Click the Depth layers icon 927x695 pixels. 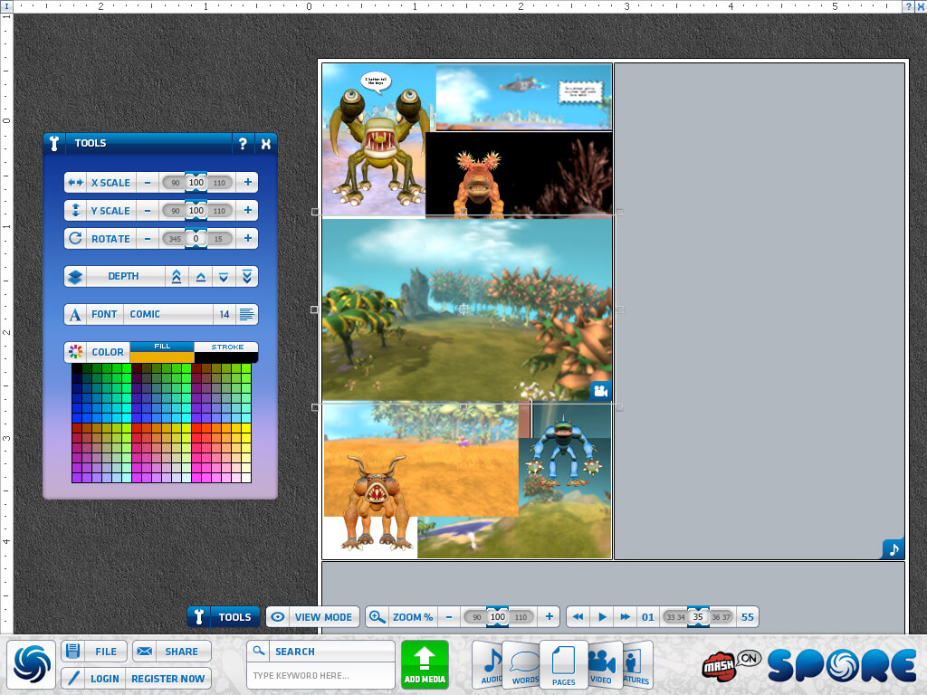[75, 277]
